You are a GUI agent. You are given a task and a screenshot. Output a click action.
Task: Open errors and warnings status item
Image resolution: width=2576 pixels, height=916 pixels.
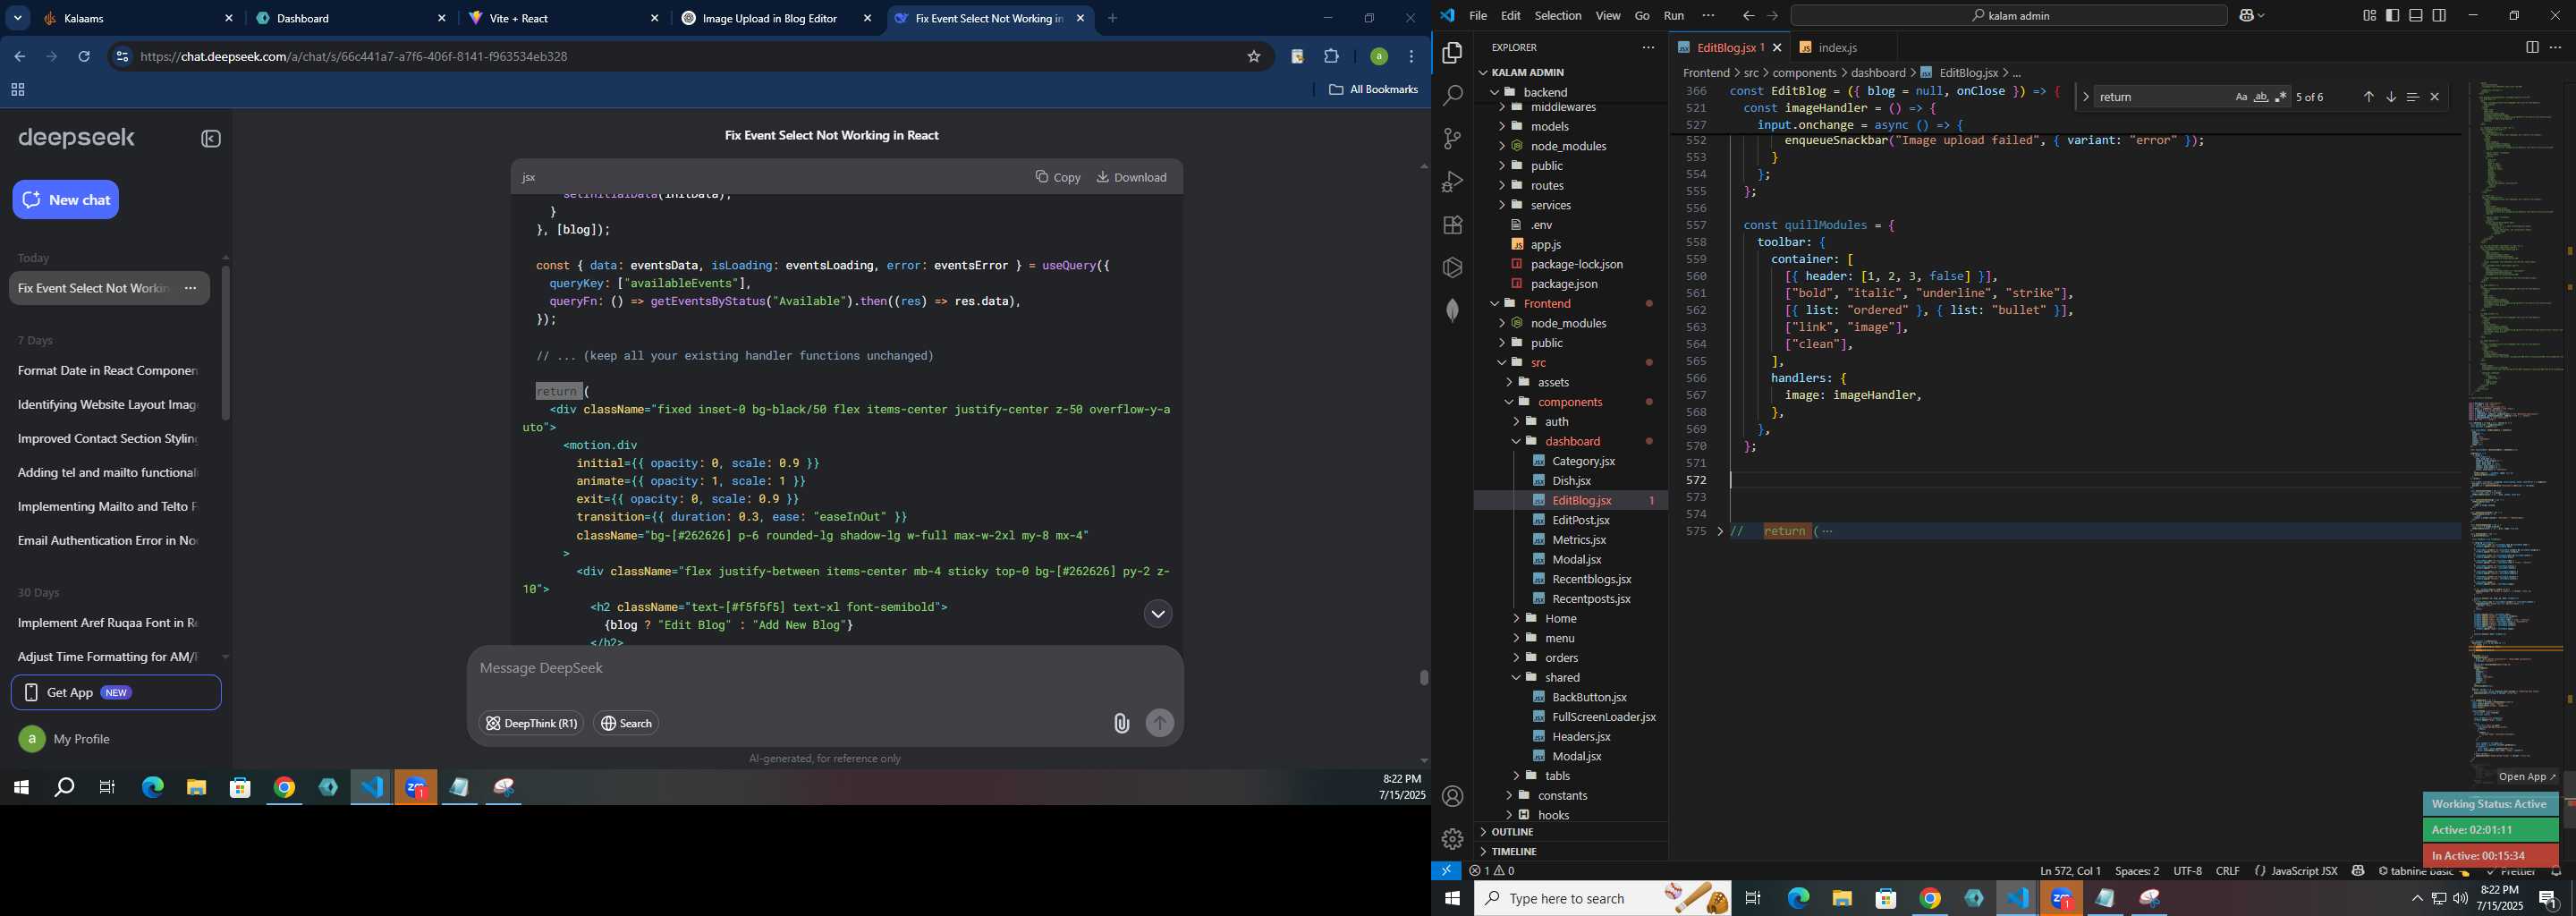pyautogui.click(x=1491, y=871)
